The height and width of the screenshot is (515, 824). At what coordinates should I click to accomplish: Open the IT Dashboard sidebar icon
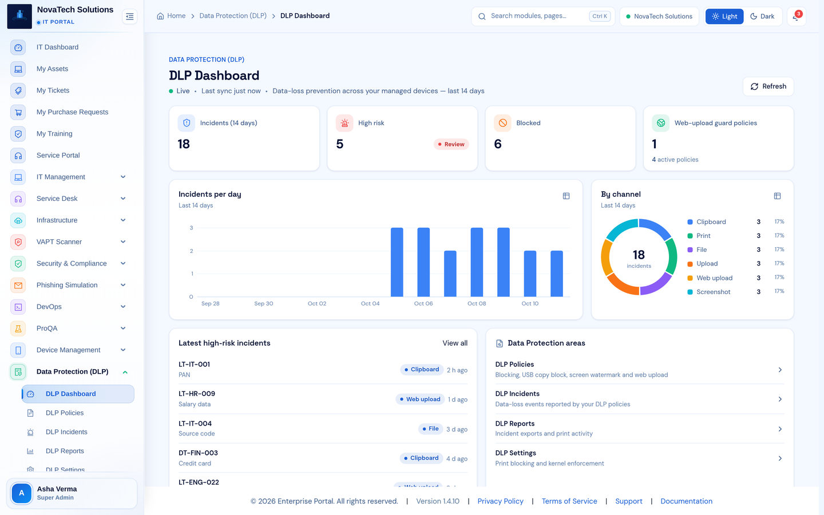pos(18,47)
